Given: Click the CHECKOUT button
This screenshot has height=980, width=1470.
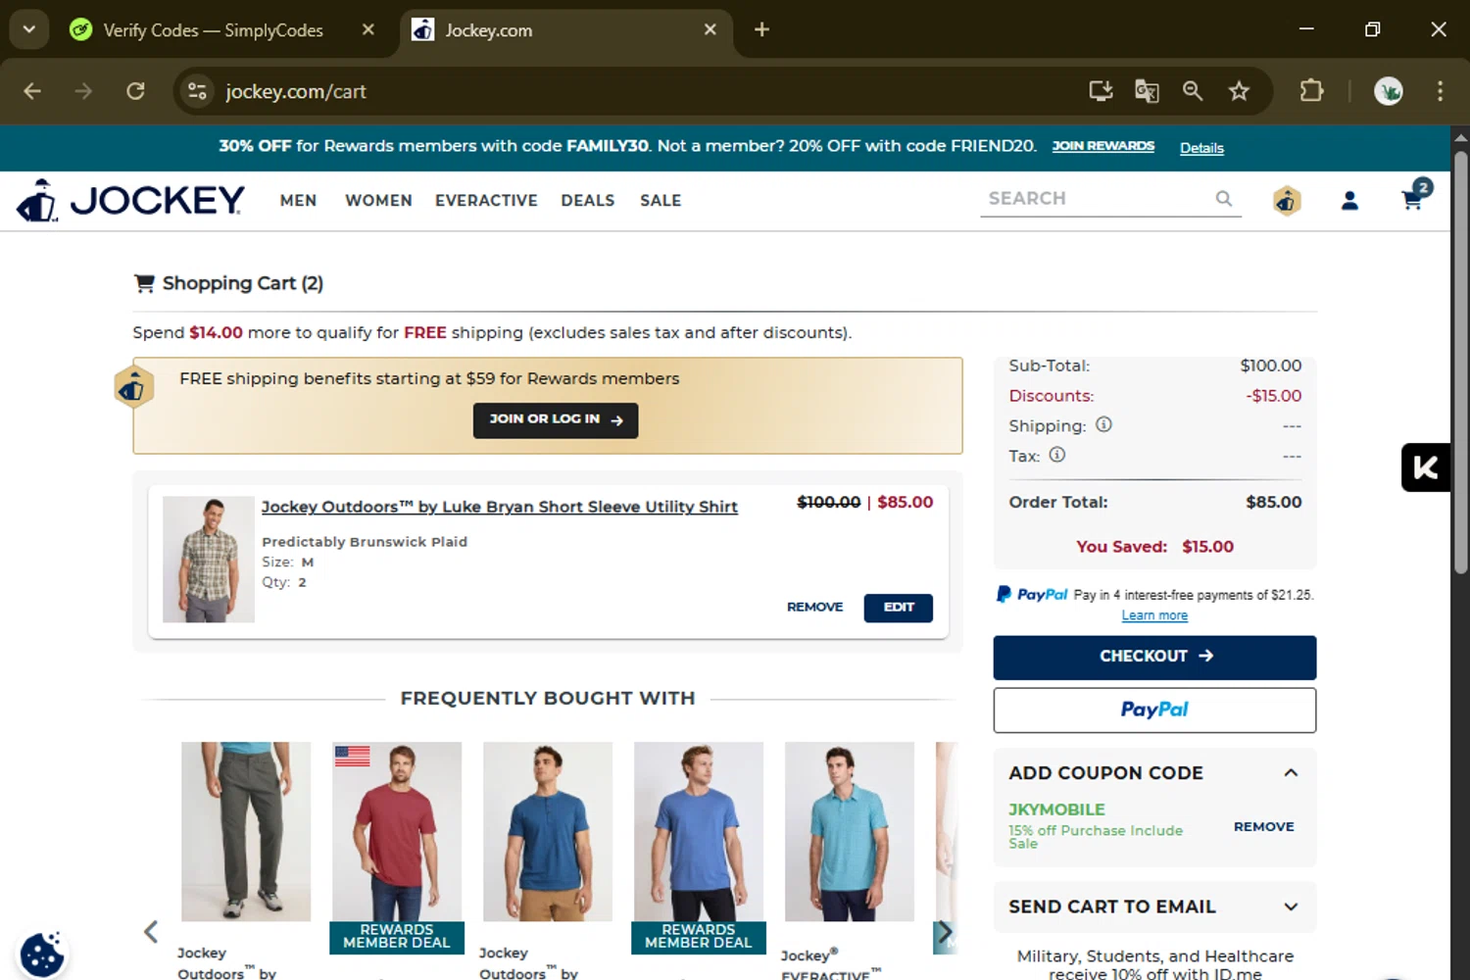Looking at the screenshot, I should pos(1154,657).
